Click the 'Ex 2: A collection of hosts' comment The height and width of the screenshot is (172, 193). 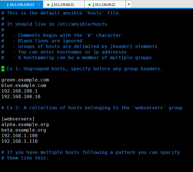click(x=92, y=108)
